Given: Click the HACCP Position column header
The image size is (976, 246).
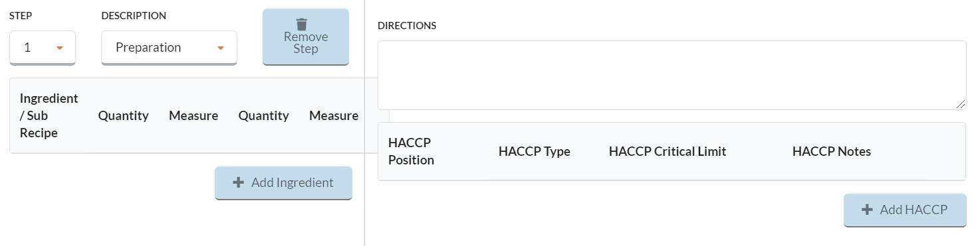Looking at the screenshot, I should [x=411, y=151].
